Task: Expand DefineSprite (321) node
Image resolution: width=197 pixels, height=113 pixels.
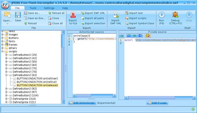Action: pos(6,102)
